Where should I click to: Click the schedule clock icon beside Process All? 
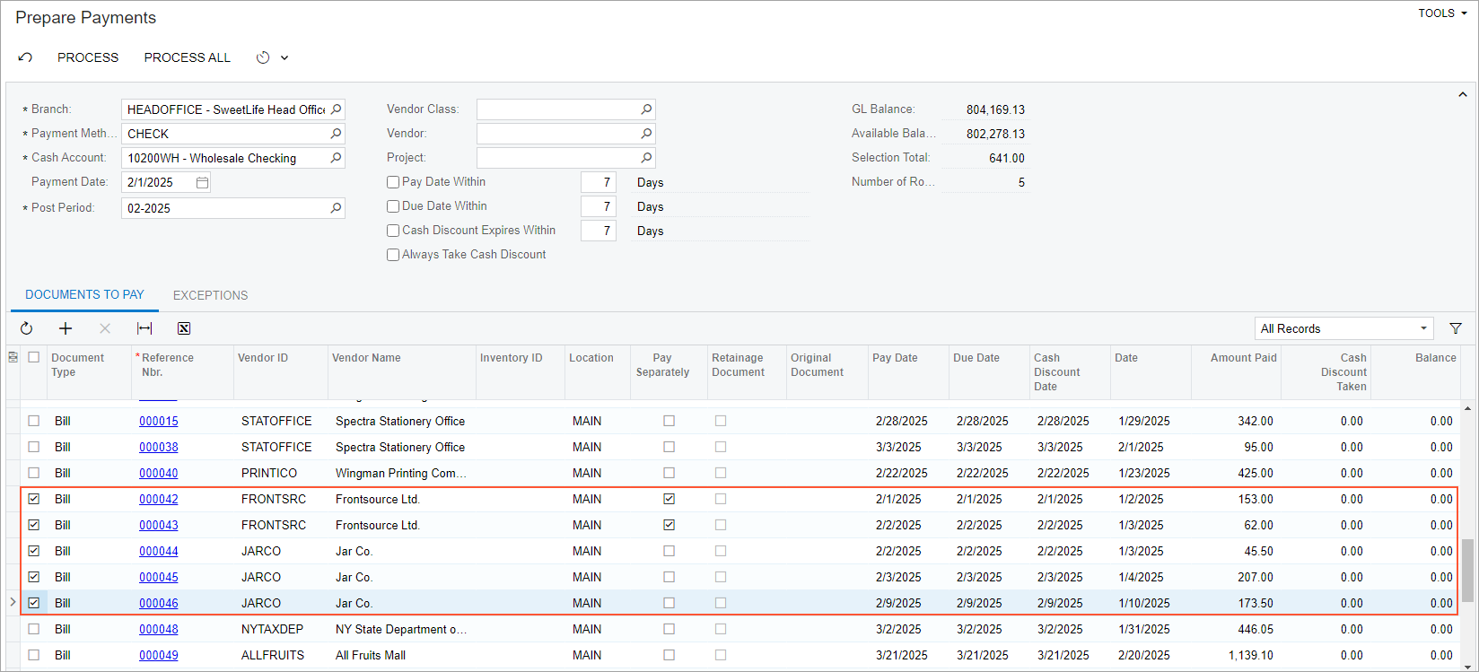coord(263,57)
